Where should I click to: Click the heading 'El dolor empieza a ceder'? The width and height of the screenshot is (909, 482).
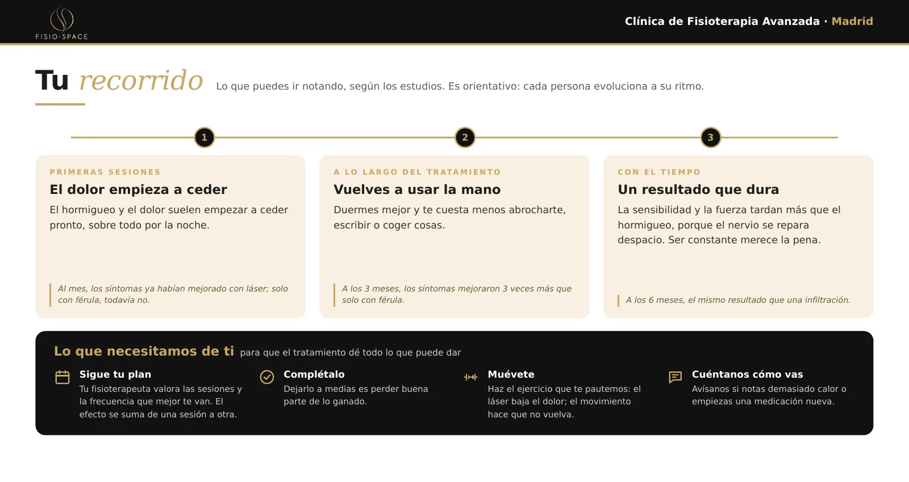click(138, 189)
